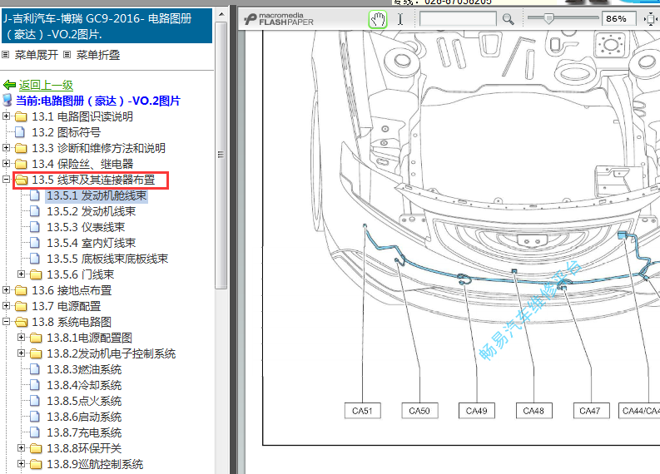This screenshot has width=660, height=474.
Task: Collapse the 13.8 系统电路图 node
Action: click(x=7, y=321)
